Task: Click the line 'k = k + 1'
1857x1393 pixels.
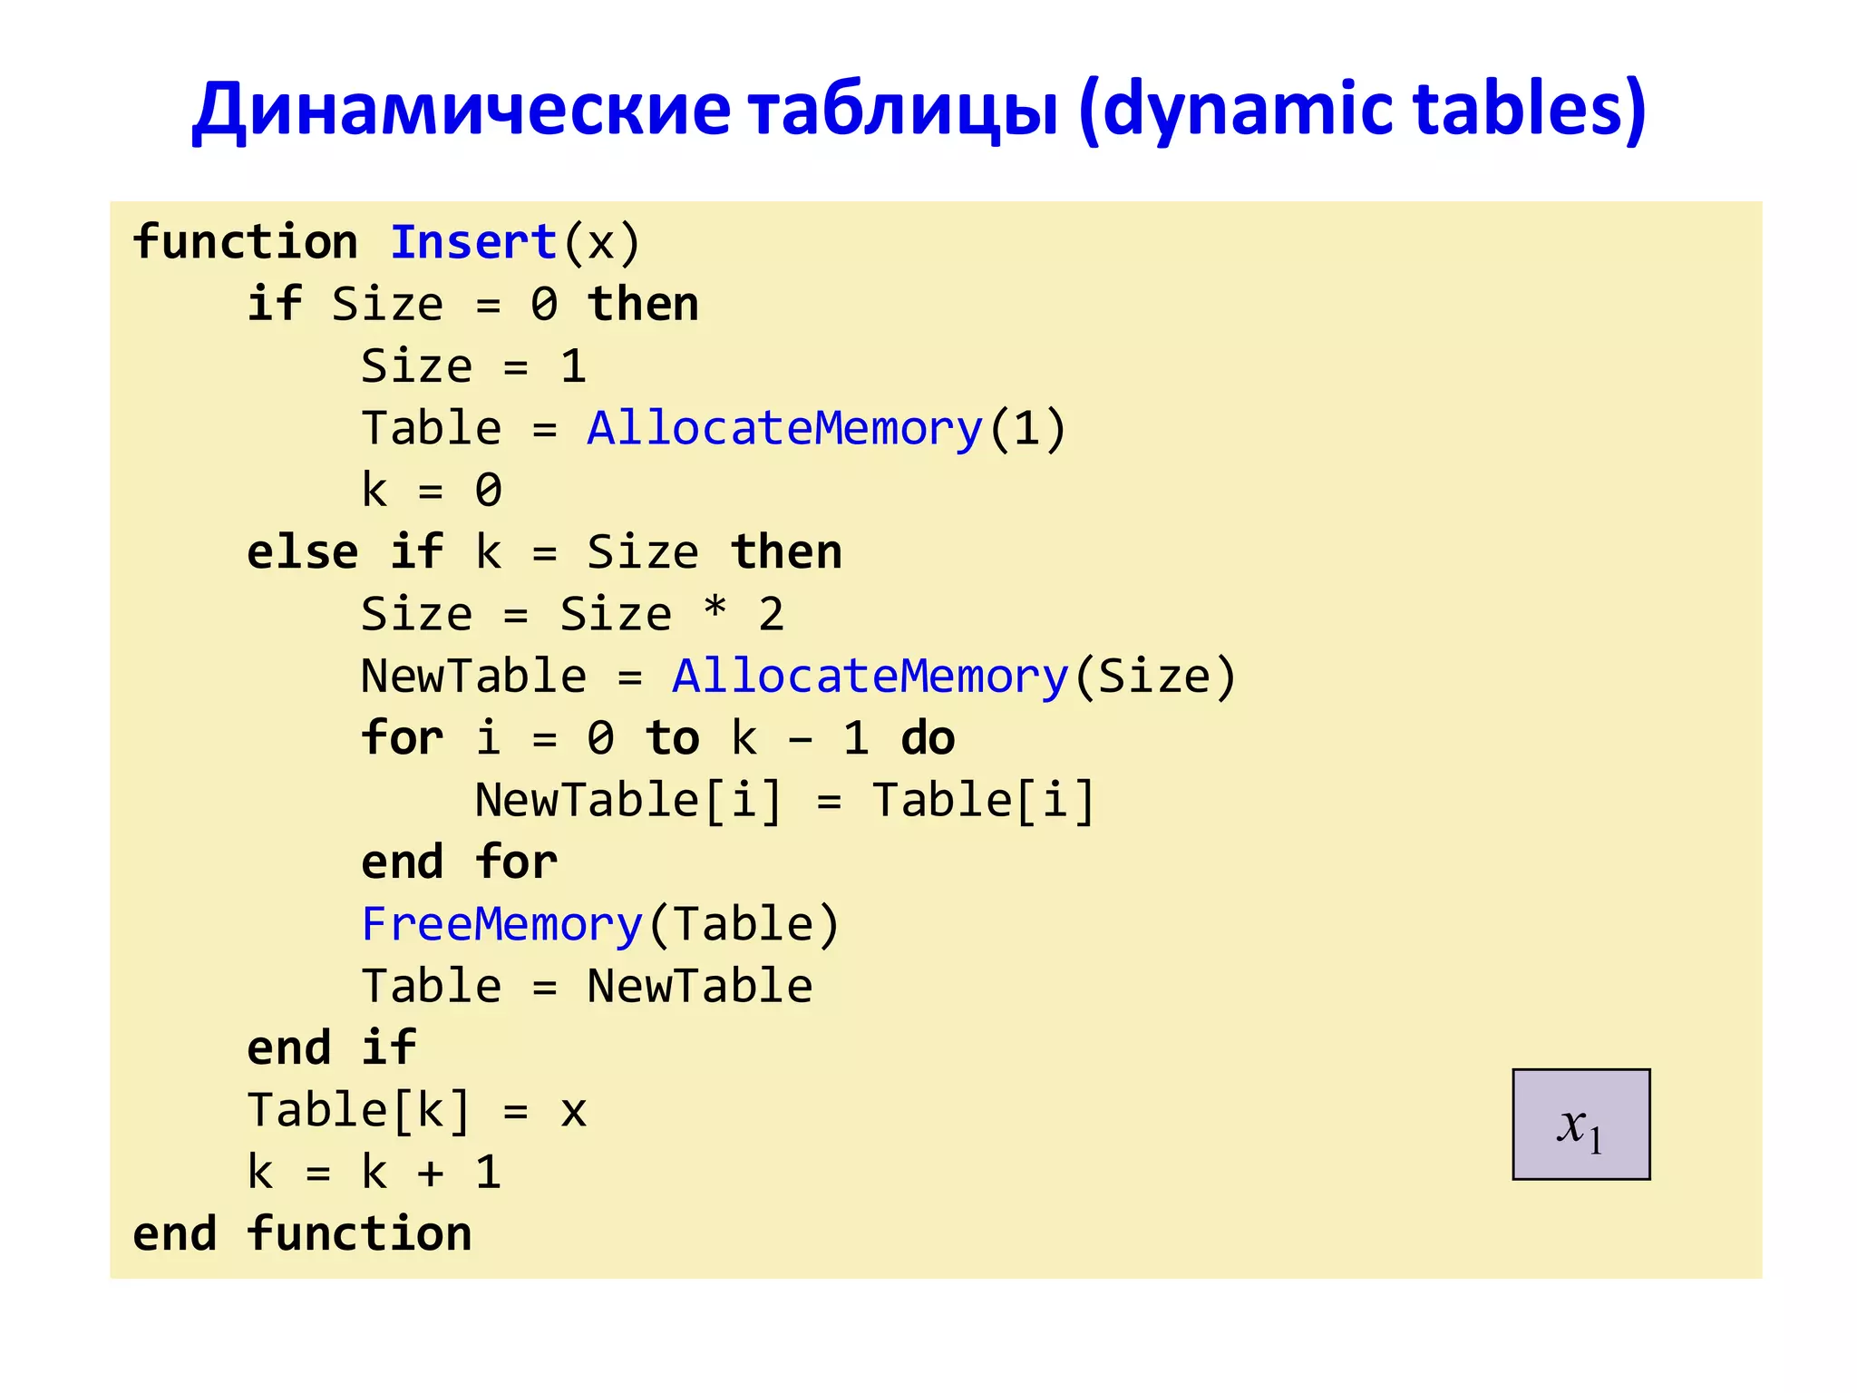Action: (x=374, y=1173)
